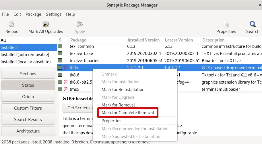Open the Settings menu
Screen dimensions: 262x144
pyautogui.click(x=53, y=14)
